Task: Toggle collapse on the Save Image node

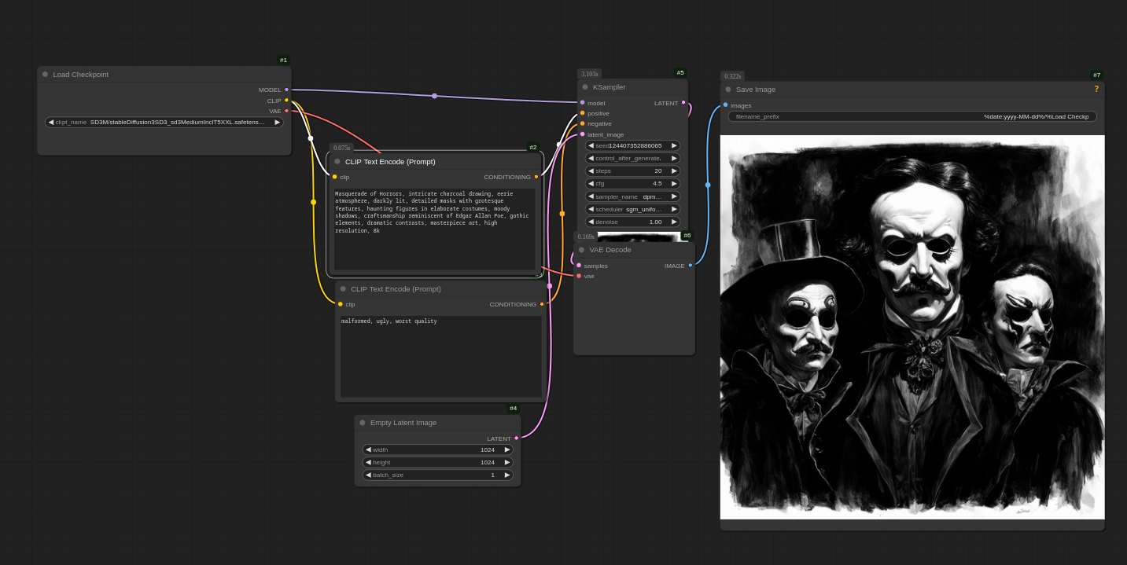Action: pyautogui.click(x=728, y=90)
